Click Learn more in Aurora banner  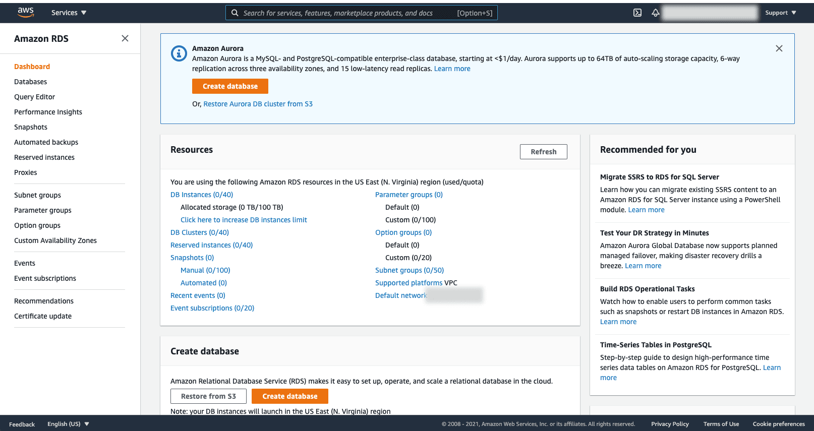point(452,69)
